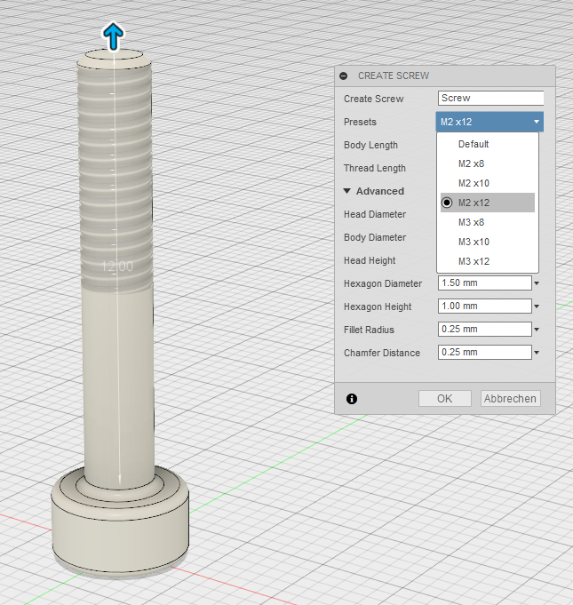Collapse the CREATE SCREW dialog with minus icon
573x605 pixels.
(x=343, y=76)
